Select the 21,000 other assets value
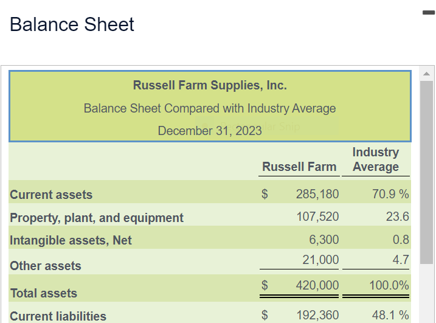Viewport: 436px width, 323px height. point(320,260)
